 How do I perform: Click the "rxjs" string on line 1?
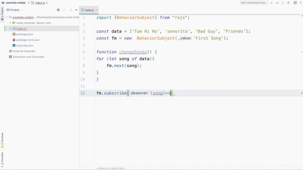(x=179, y=17)
